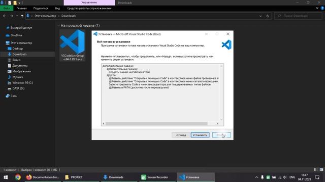
Task: Open Chrome from the taskbar
Action: pyautogui.click(x=18, y=177)
